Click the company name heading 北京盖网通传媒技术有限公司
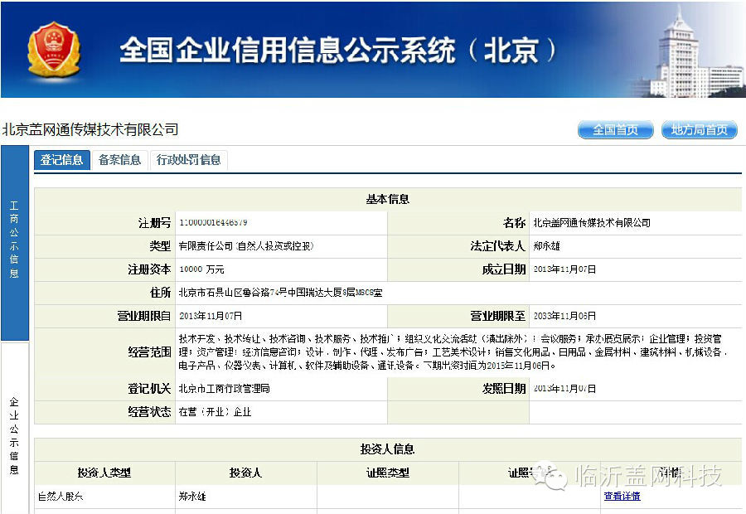Viewport: 746px width, 514px height. pos(90,129)
